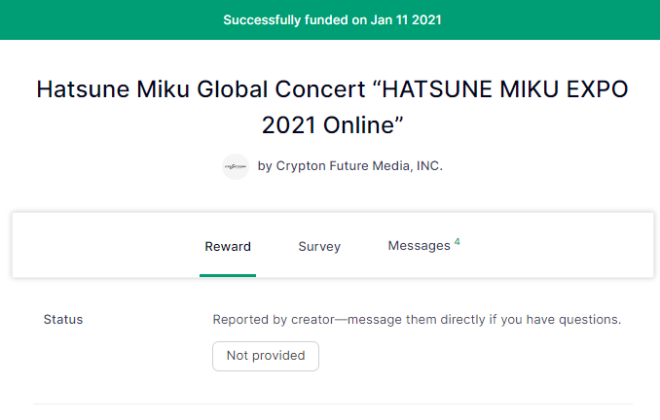This screenshot has width=660, height=420.
Task: Click the word "by" before the creator name
Action: [265, 166]
